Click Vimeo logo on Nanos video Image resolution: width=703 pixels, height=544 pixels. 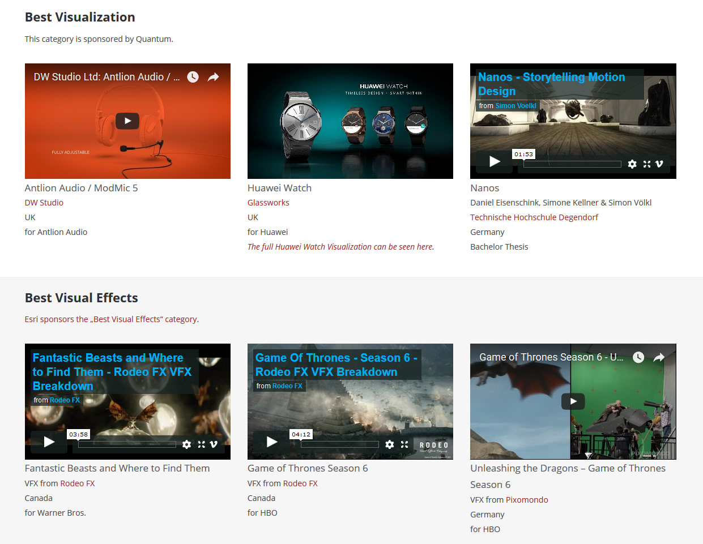[659, 164]
